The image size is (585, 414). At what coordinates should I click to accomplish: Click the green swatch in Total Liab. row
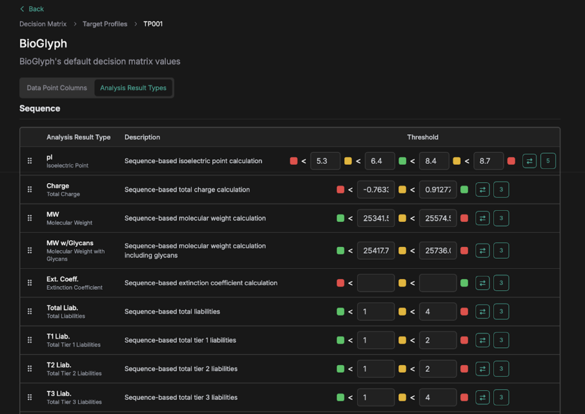tap(340, 312)
